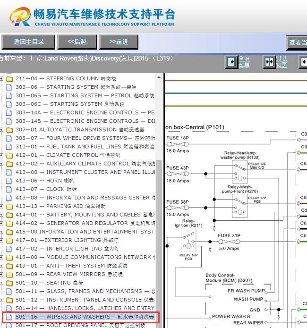Click document icon of 310-01 Fuel Tank
The image size is (307, 328).
[9, 147]
